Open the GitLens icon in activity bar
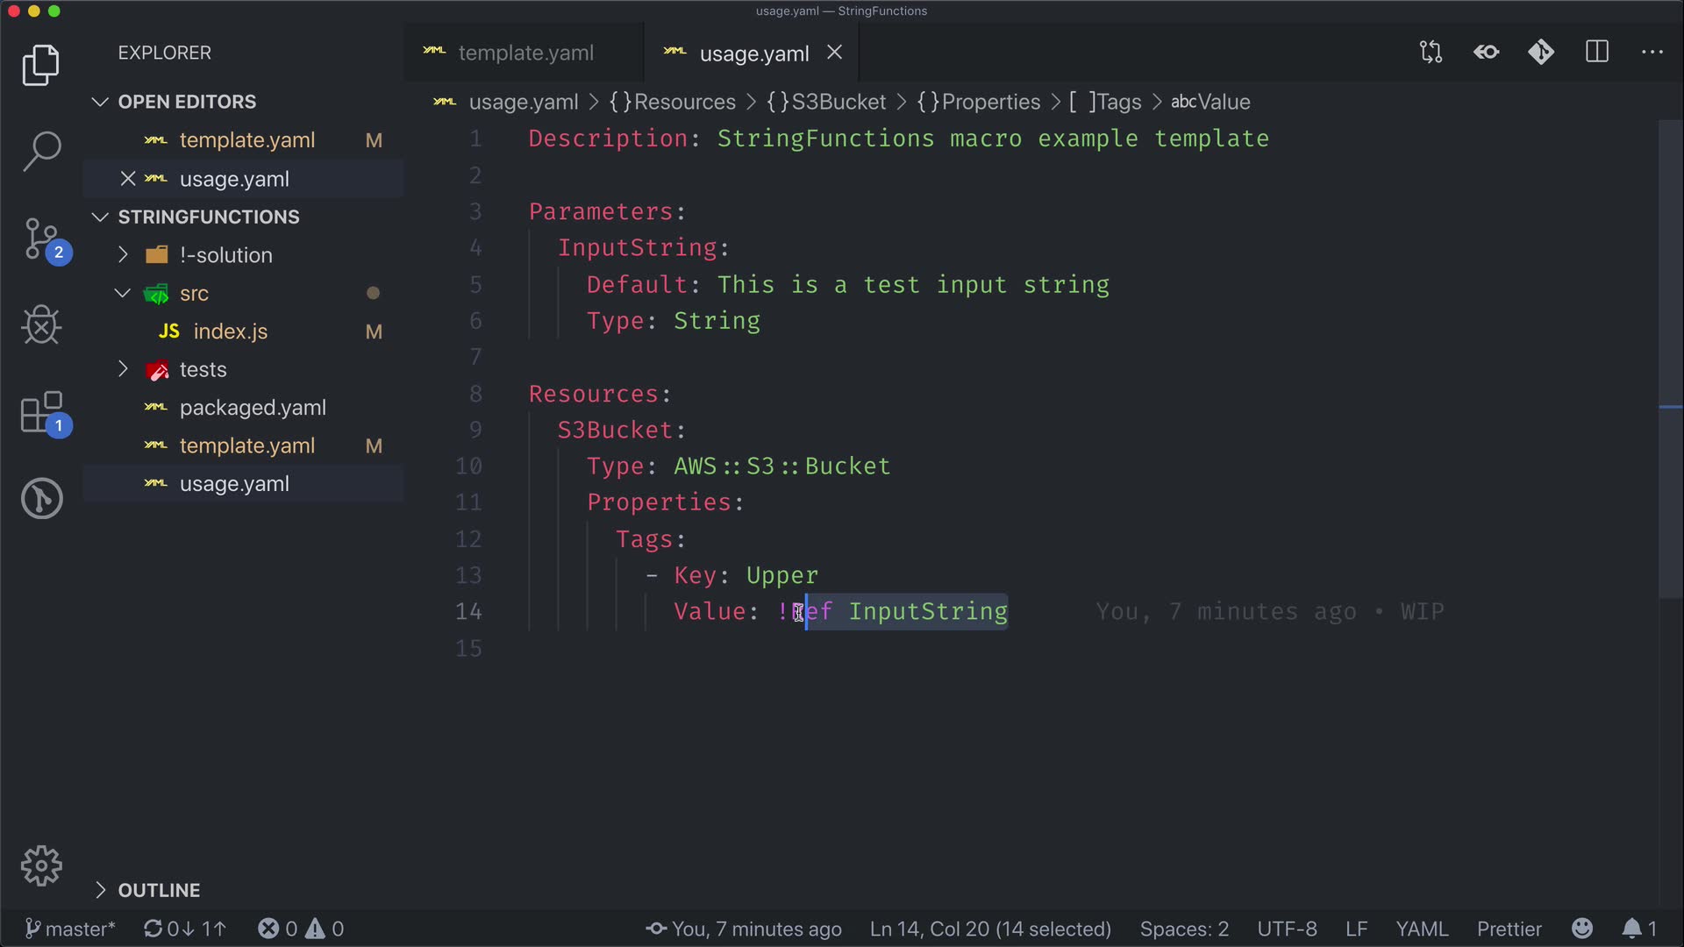The image size is (1684, 947). 41,498
